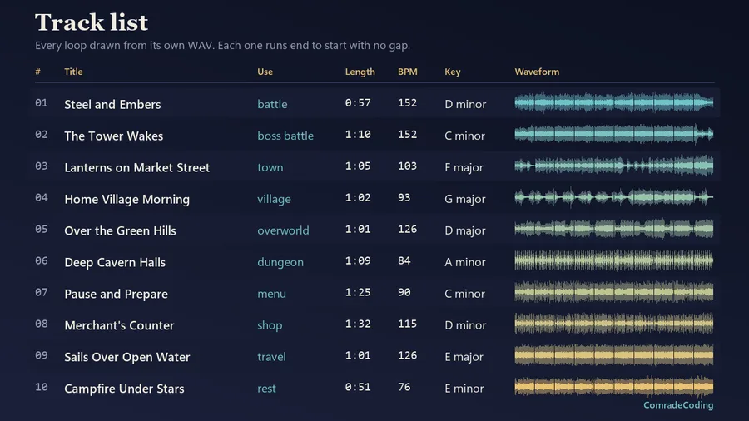Viewport: 749px width, 421px height.
Task: Click the G major key cell
Action: point(464,199)
